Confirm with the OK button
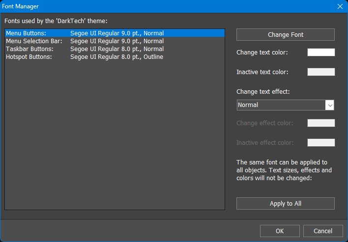This screenshot has width=348, height=242. [x=280, y=231]
